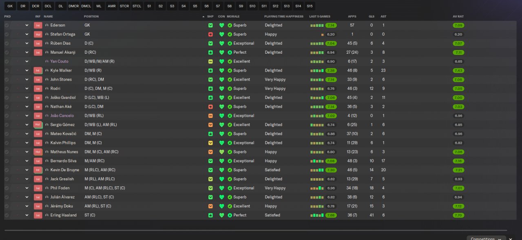The height and width of the screenshot is (240, 522).
Task: Toggle the picked checkmark for Stefan Ortega
Action: 7,34
